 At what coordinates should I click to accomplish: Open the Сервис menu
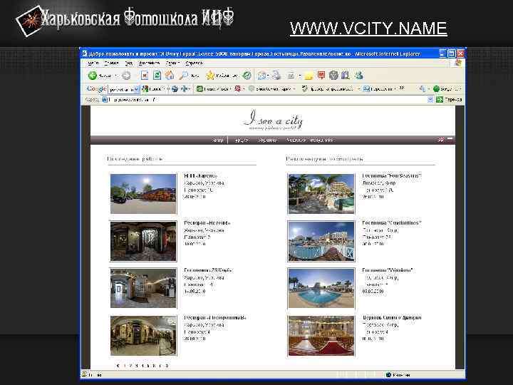click(x=172, y=63)
